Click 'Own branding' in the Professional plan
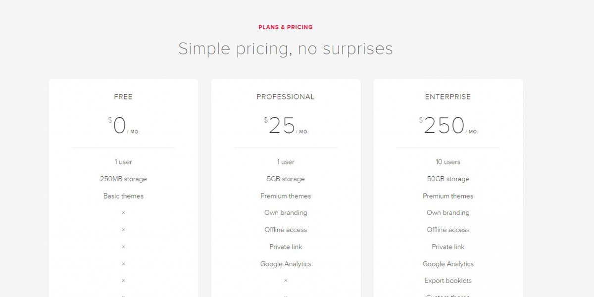Image resolution: width=594 pixels, height=297 pixels. (286, 213)
